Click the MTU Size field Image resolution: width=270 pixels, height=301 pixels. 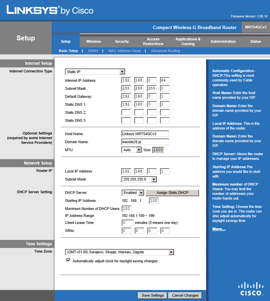tap(158, 150)
